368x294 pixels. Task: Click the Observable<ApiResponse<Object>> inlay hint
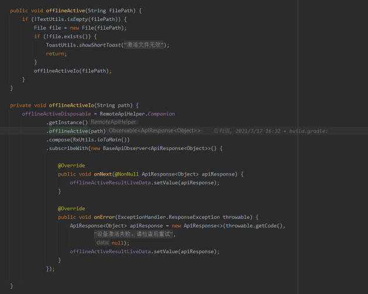(x=155, y=131)
